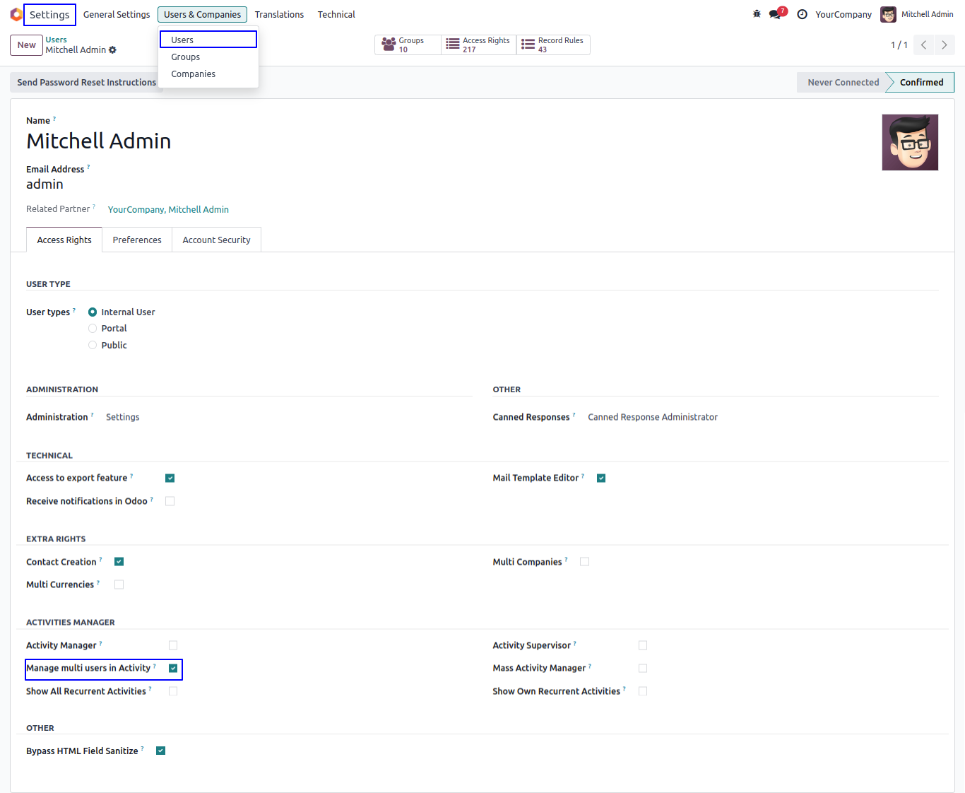This screenshot has width=965, height=793.
Task: Enable the Activity Supervisor checkbox
Action: click(x=643, y=645)
